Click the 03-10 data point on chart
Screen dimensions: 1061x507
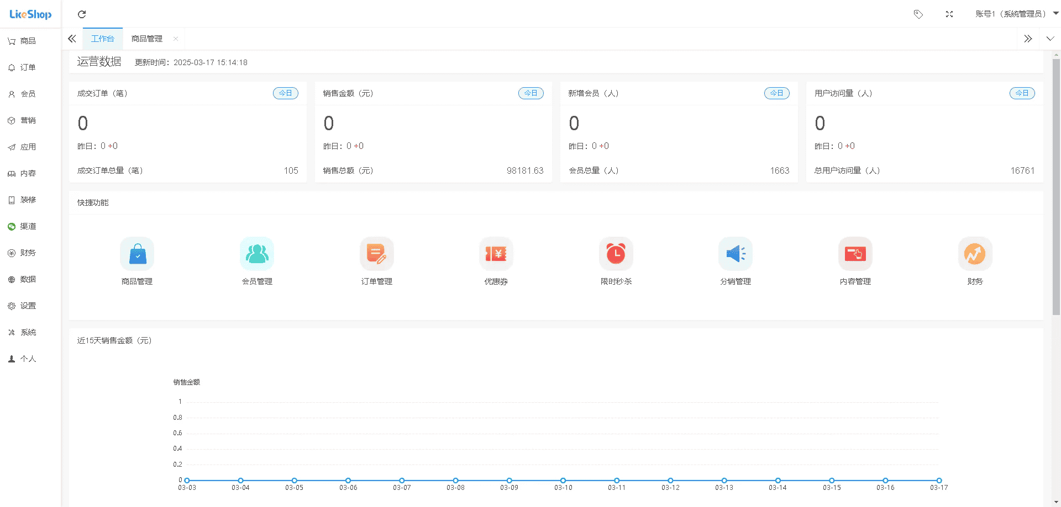click(563, 481)
